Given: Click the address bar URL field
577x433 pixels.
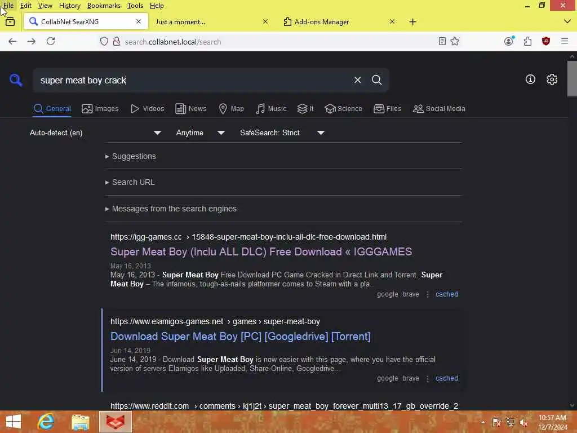Looking at the screenshot, I should [279, 42].
